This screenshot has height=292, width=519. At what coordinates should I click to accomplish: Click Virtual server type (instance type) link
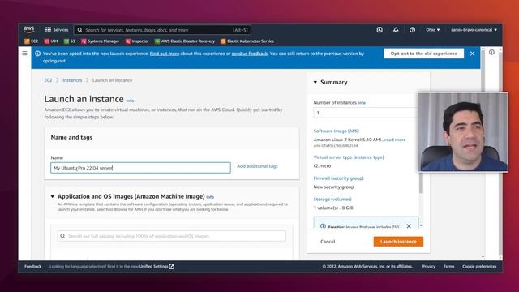pyautogui.click(x=349, y=157)
